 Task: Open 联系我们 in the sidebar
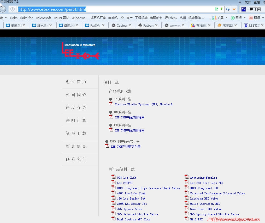tap(76, 159)
